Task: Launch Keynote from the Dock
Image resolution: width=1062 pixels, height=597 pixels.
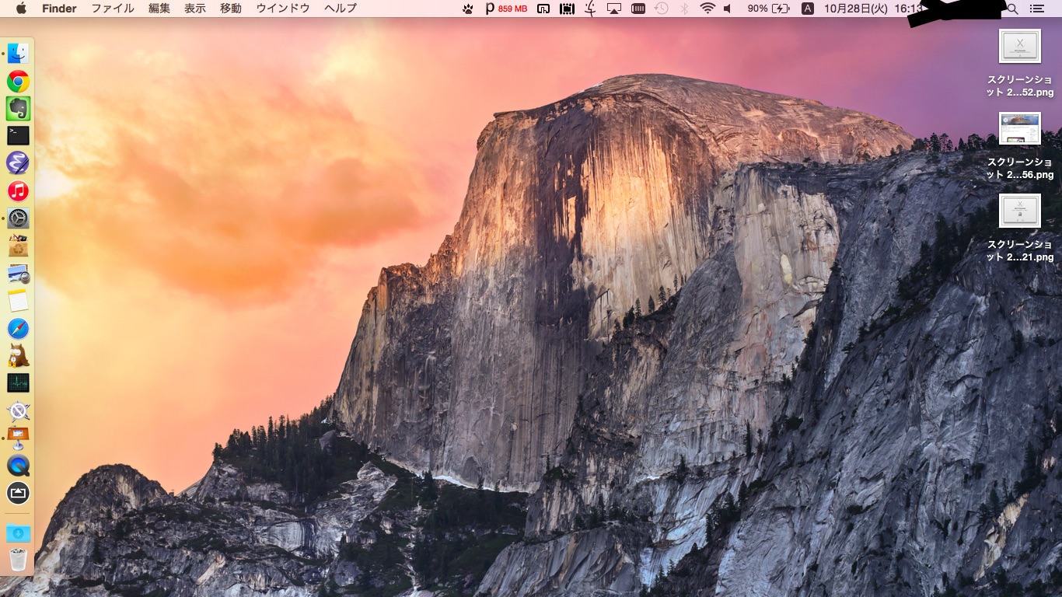Action: coord(18,438)
